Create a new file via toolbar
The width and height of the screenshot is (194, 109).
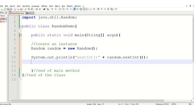click(2, 9)
